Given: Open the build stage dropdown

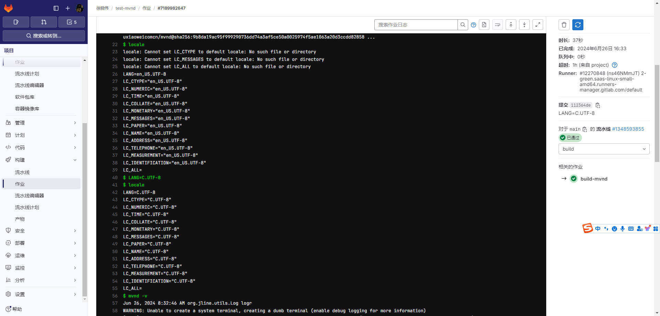Looking at the screenshot, I should pos(604,149).
